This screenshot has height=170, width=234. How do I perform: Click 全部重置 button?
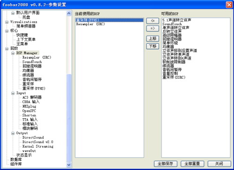point(192,163)
